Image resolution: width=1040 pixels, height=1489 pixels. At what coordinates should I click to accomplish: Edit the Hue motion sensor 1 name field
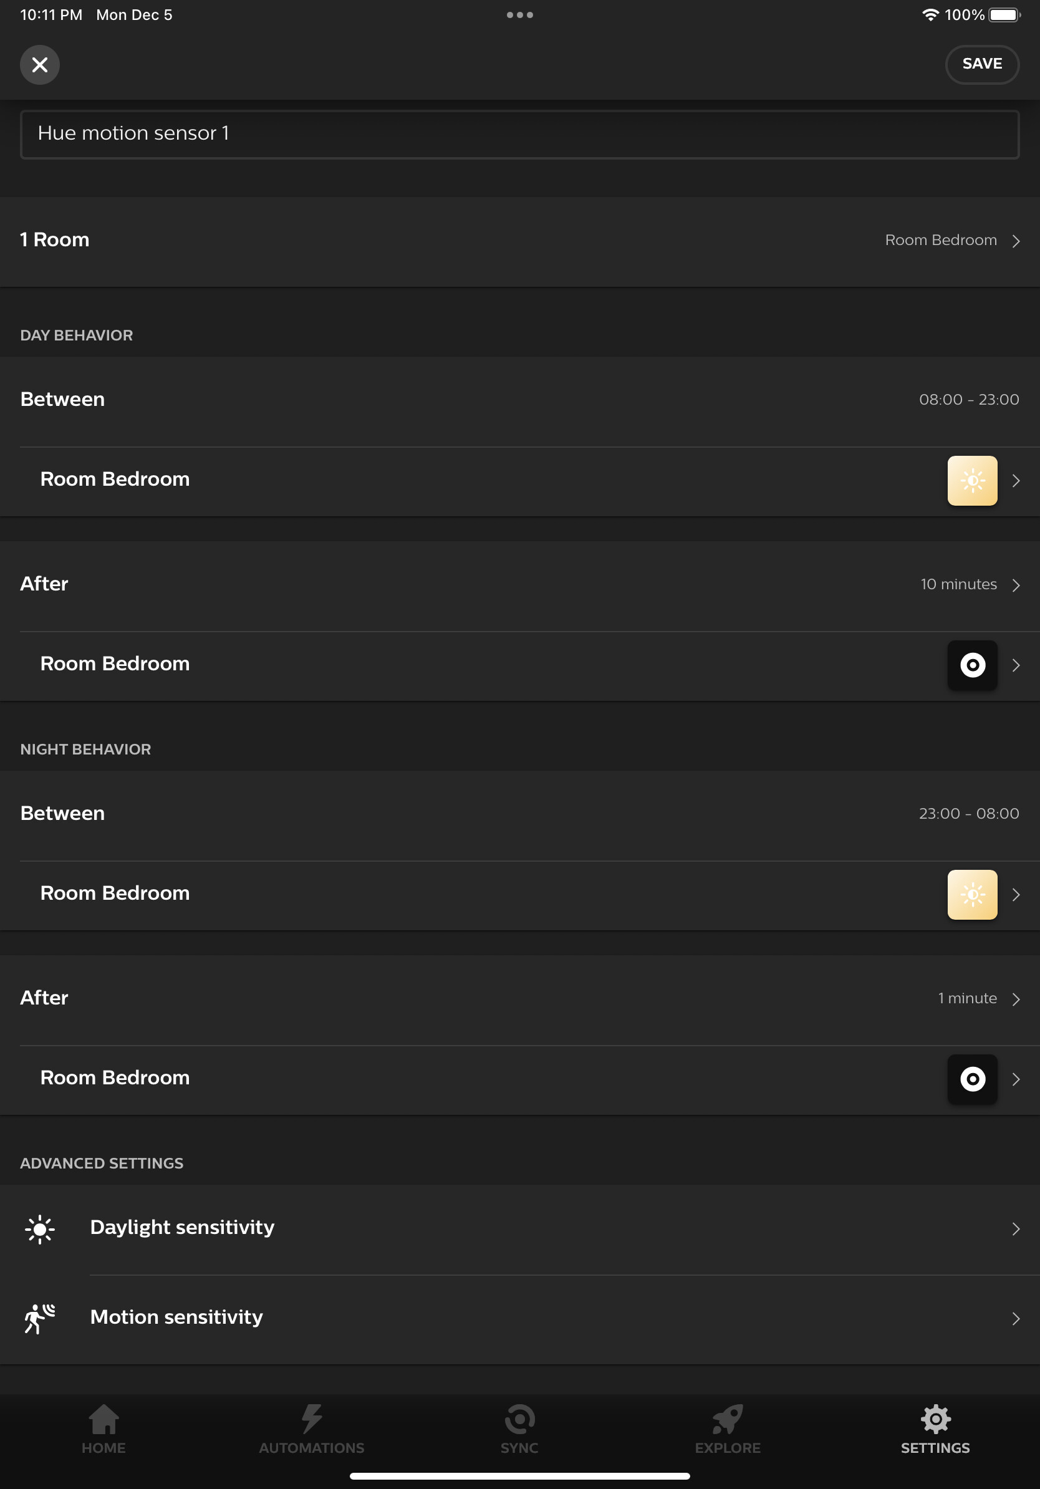[520, 134]
